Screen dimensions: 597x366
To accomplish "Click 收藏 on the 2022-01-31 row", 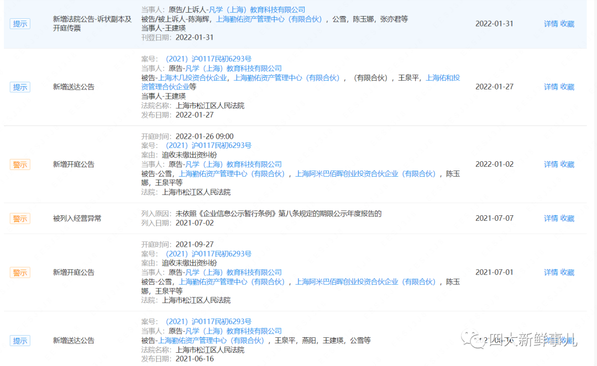I will click(x=567, y=24).
